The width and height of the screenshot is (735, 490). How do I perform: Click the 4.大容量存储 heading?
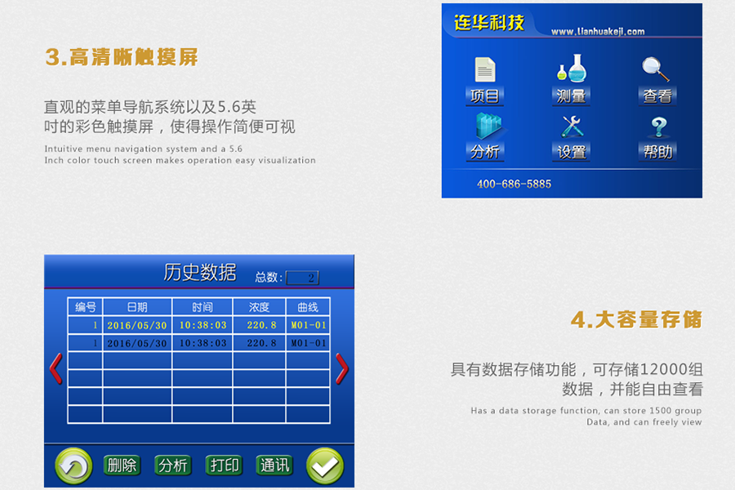click(x=636, y=319)
